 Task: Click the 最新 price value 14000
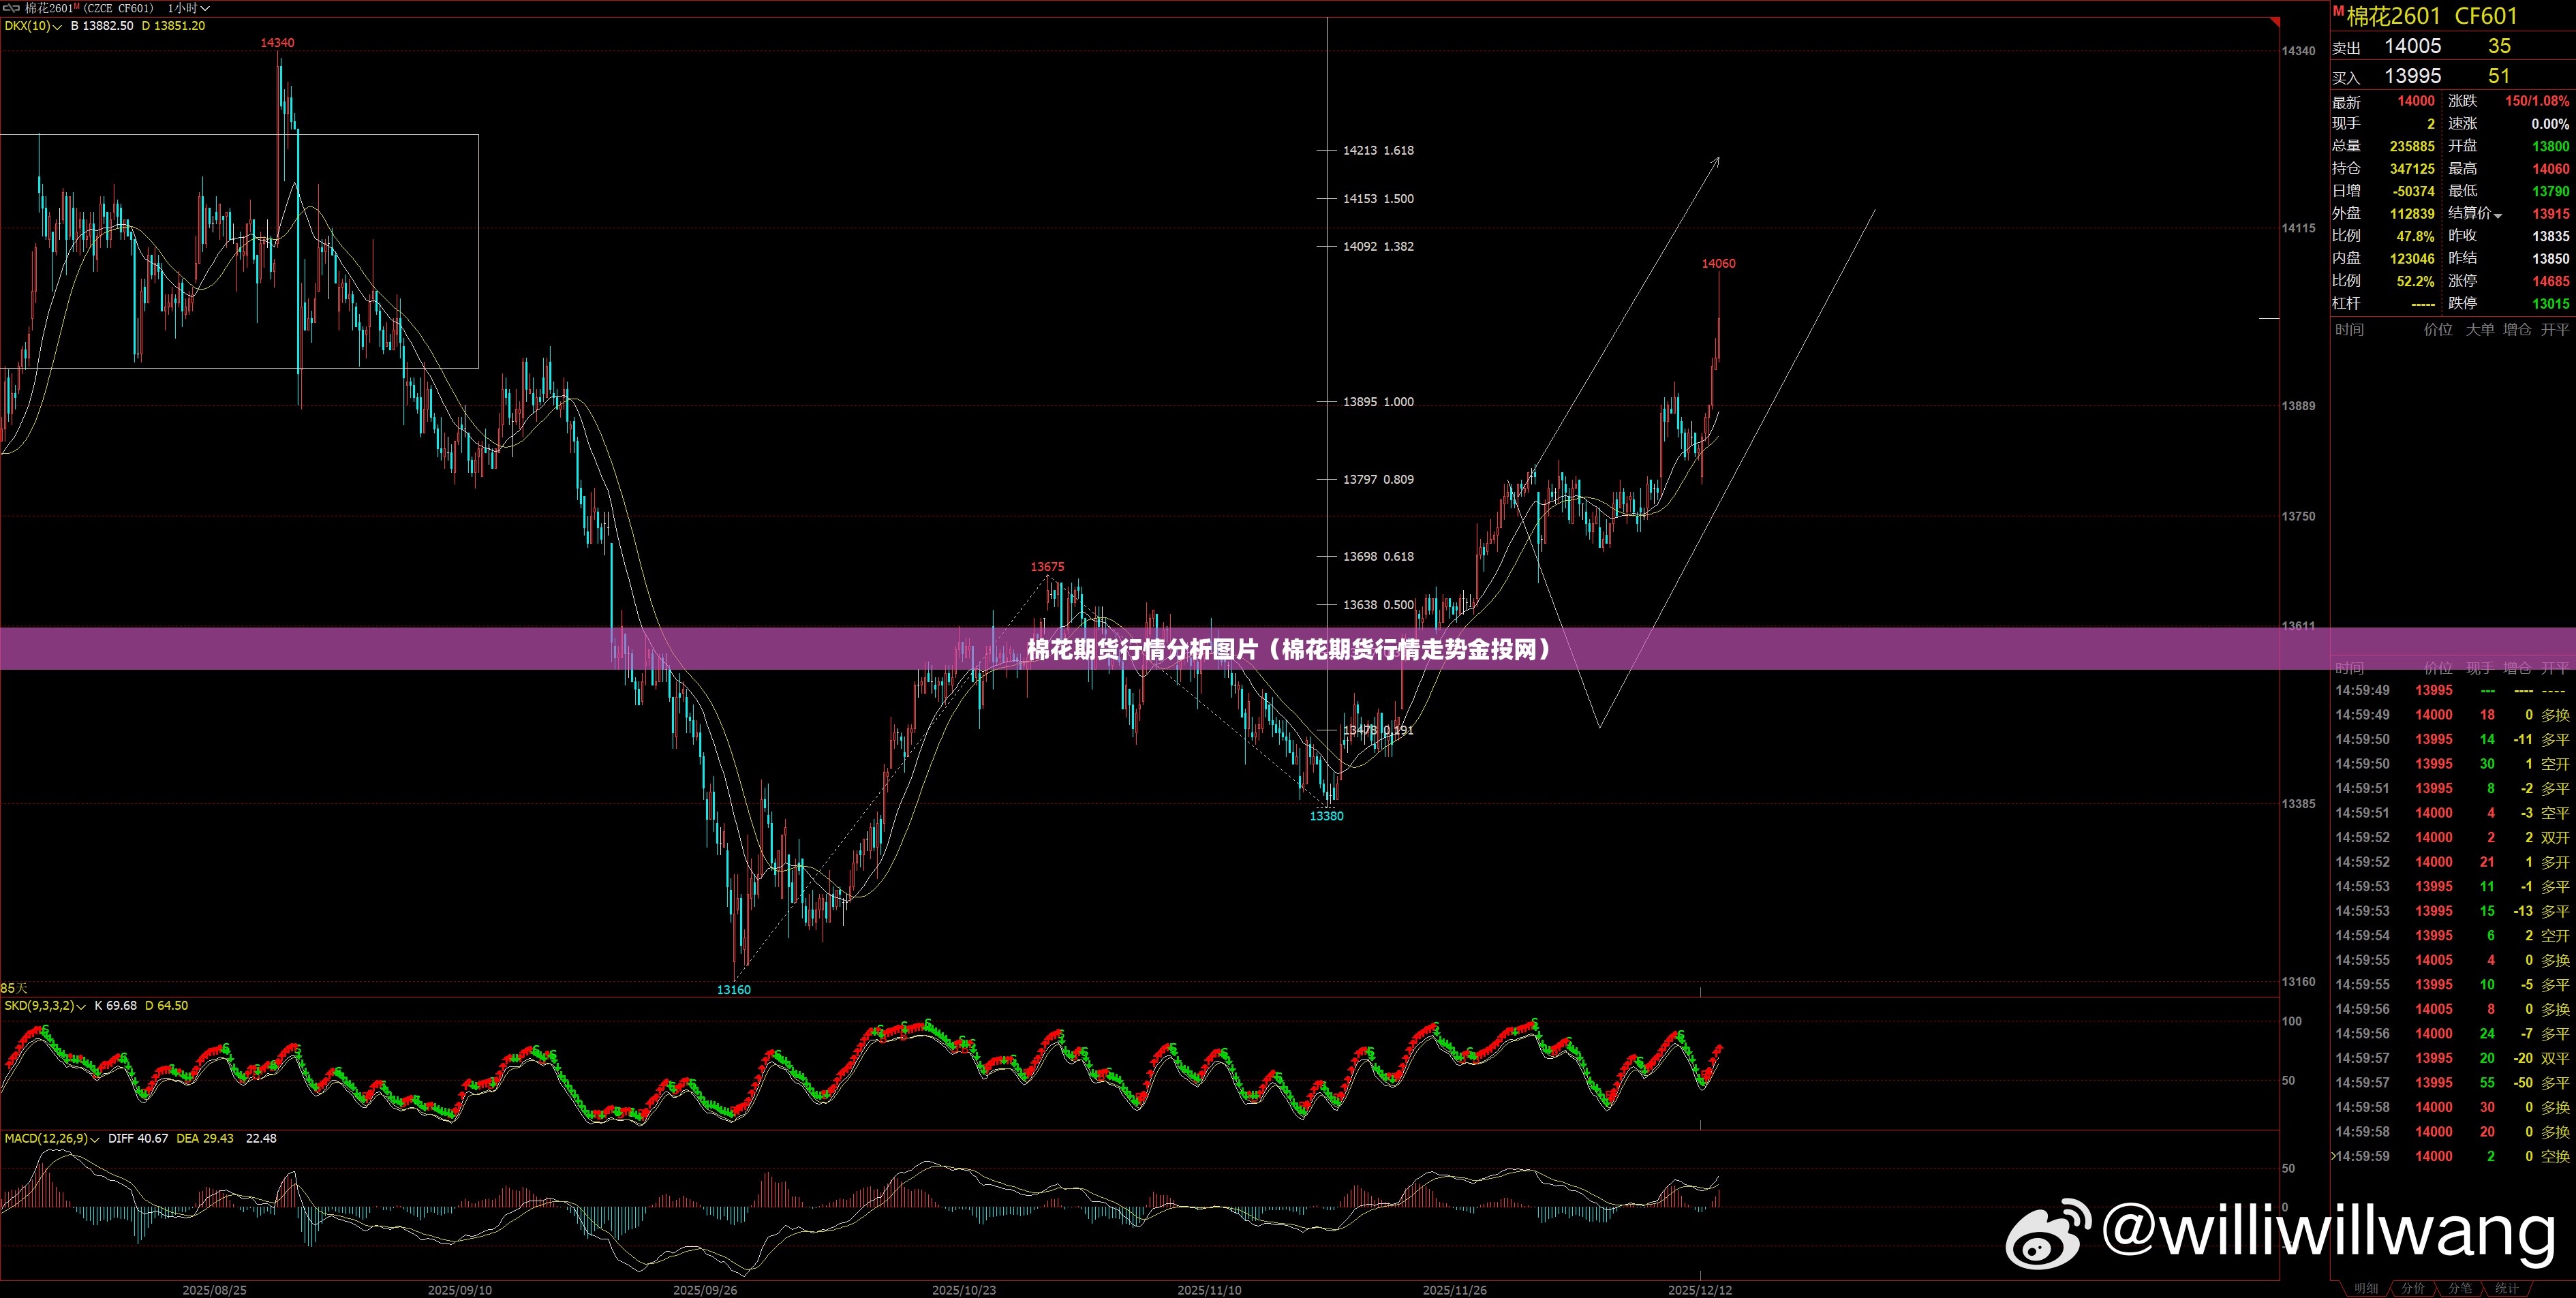[2416, 101]
